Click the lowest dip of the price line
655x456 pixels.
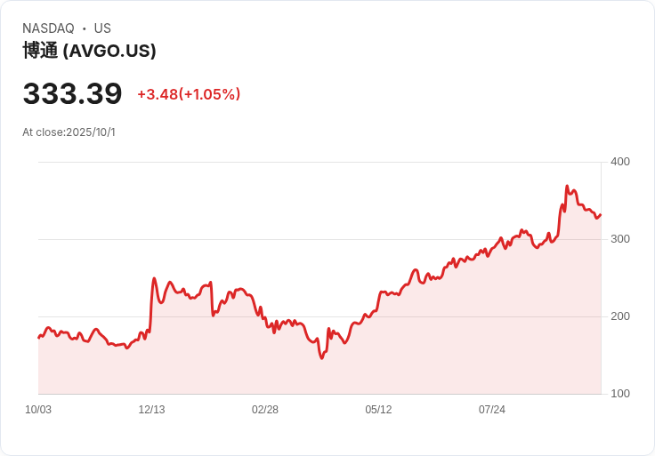321,357
